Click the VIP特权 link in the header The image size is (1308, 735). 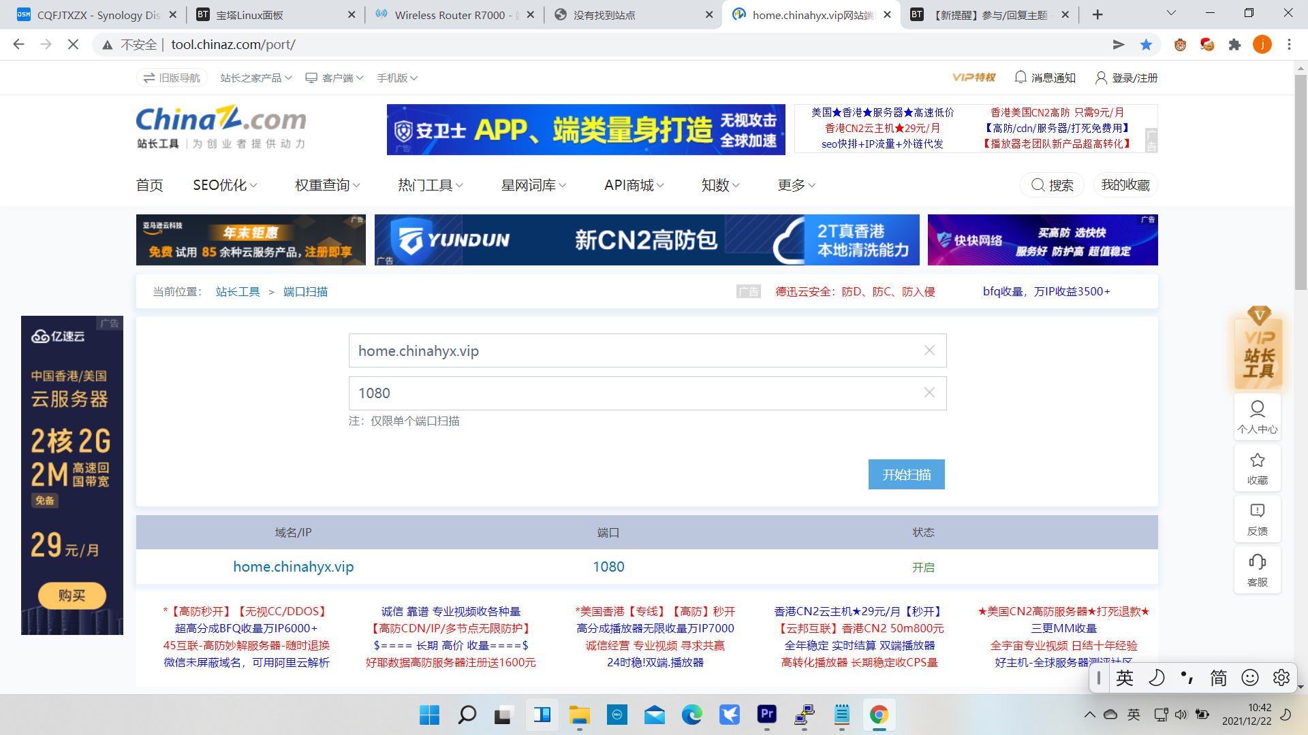click(974, 78)
